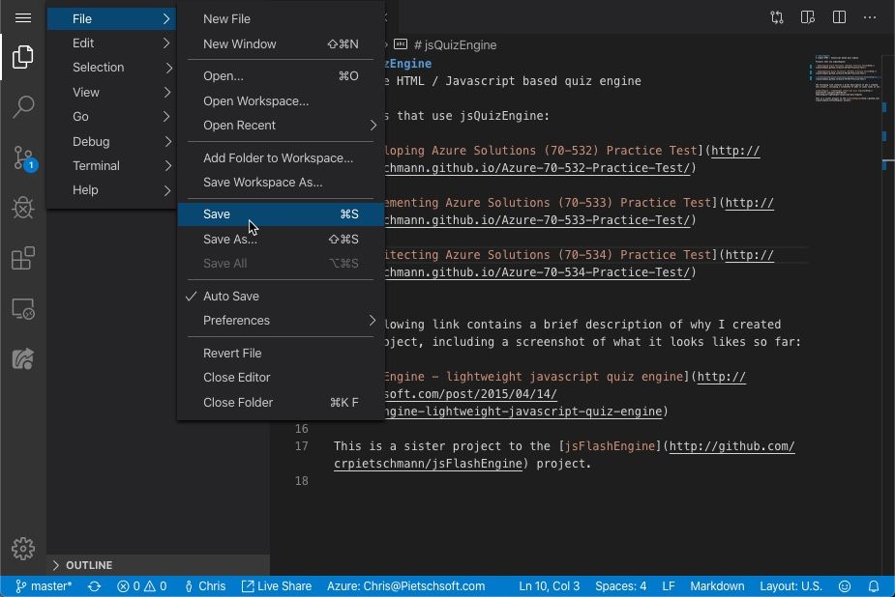Screen dimensions: 895x597
Task: Click line number 17 in gutter
Action: click(301, 446)
